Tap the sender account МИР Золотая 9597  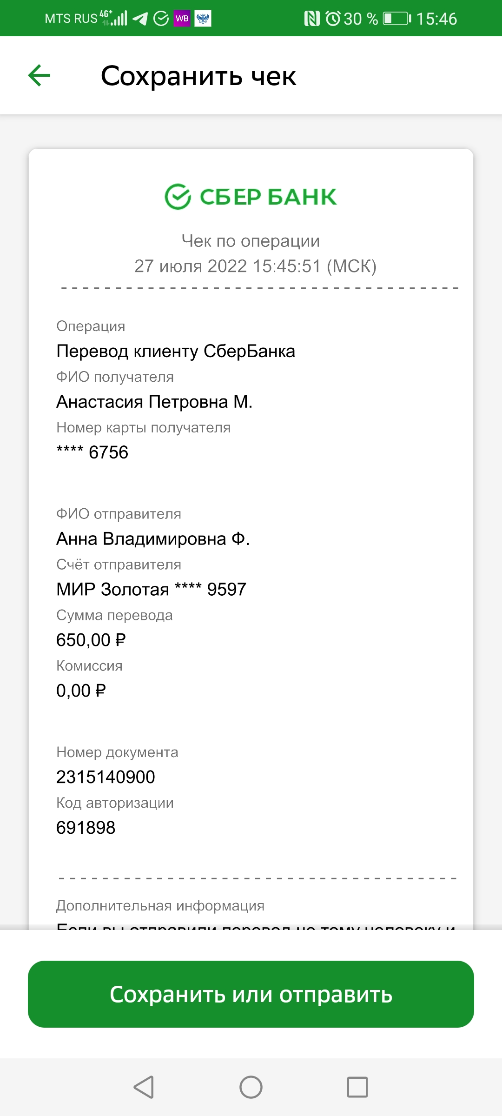coord(151,590)
